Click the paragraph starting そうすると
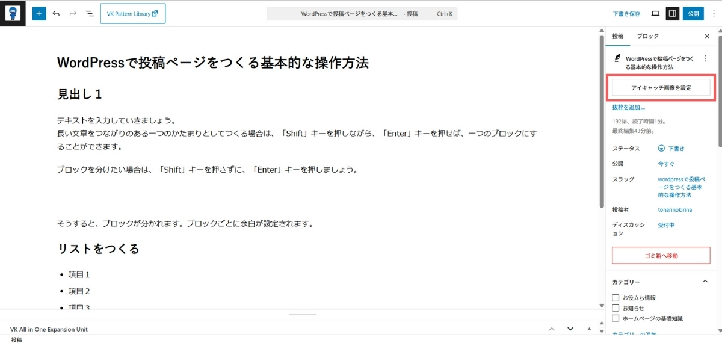The image size is (722, 343). 185,223
